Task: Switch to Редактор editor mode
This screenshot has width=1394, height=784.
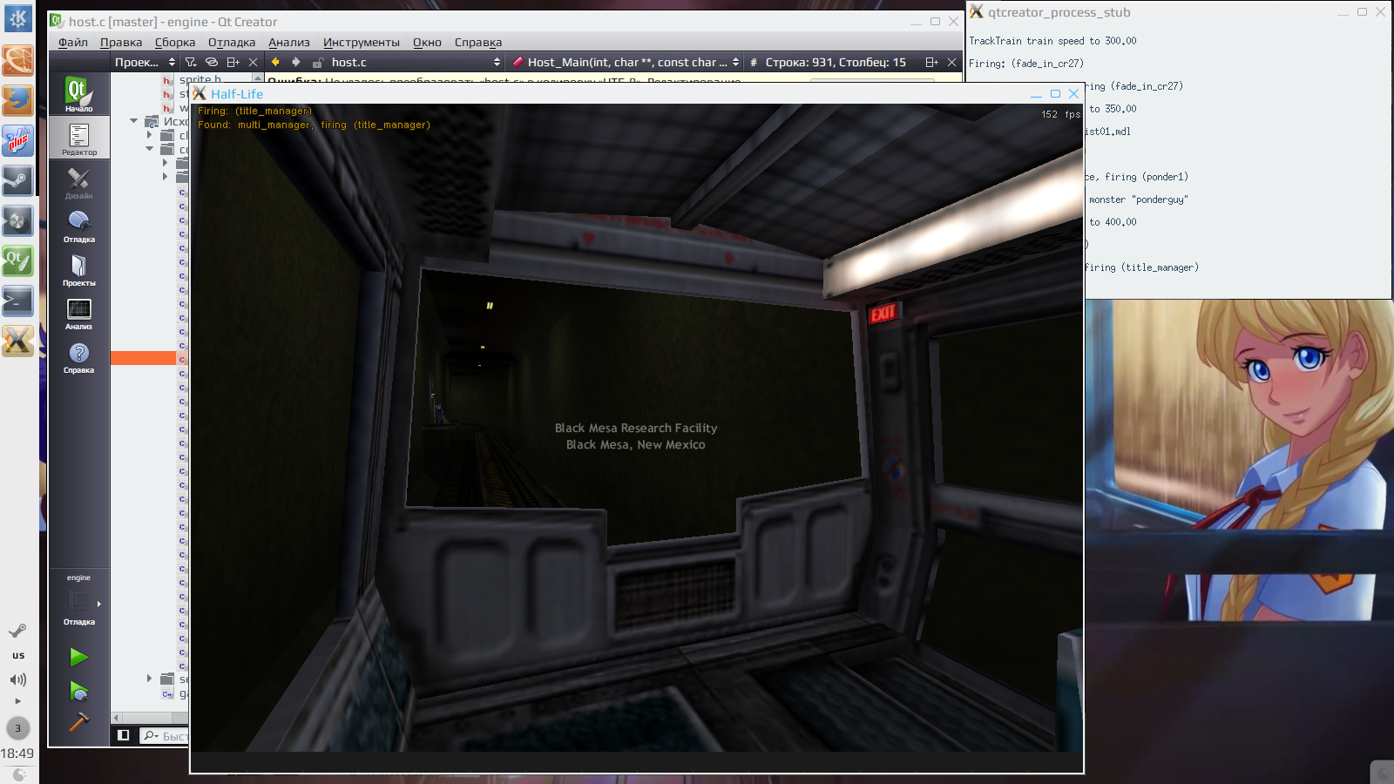Action: pyautogui.click(x=78, y=138)
